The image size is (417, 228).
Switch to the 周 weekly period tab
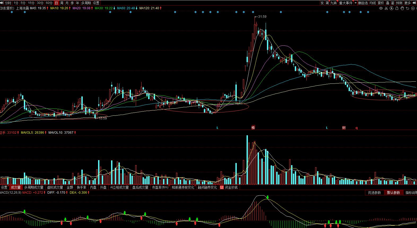62,3
